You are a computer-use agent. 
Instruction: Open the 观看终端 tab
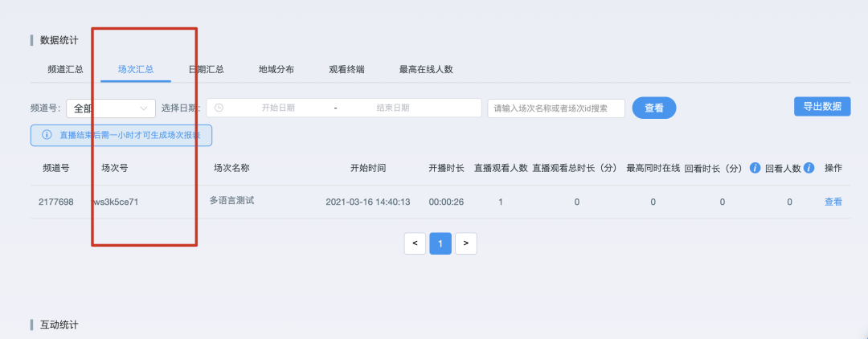coord(346,69)
